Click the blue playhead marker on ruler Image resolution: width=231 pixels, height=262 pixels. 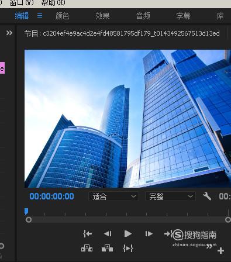coord(26,211)
